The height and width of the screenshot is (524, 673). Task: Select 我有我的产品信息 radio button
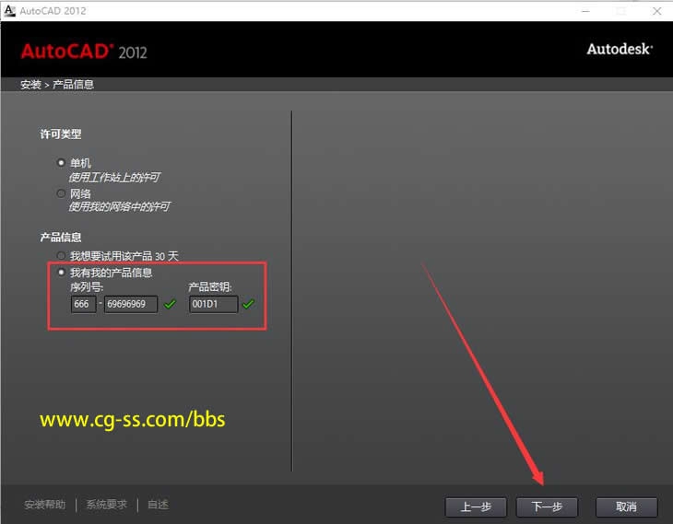(x=61, y=273)
